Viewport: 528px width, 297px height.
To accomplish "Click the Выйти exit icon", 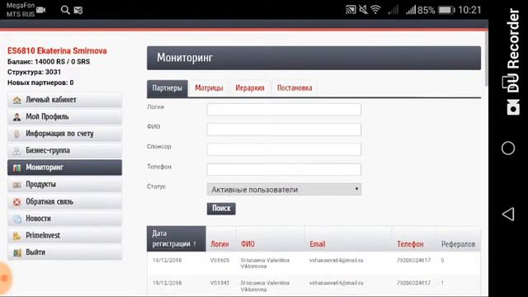I will pos(16,252).
